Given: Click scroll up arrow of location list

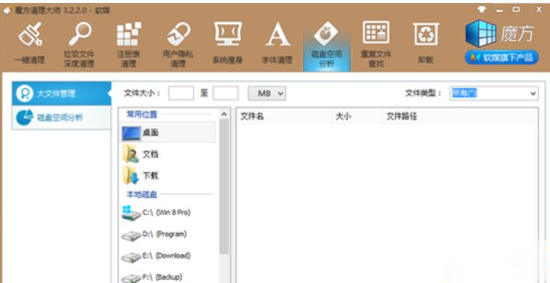Looking at the screenshot, I should (224, 114).
